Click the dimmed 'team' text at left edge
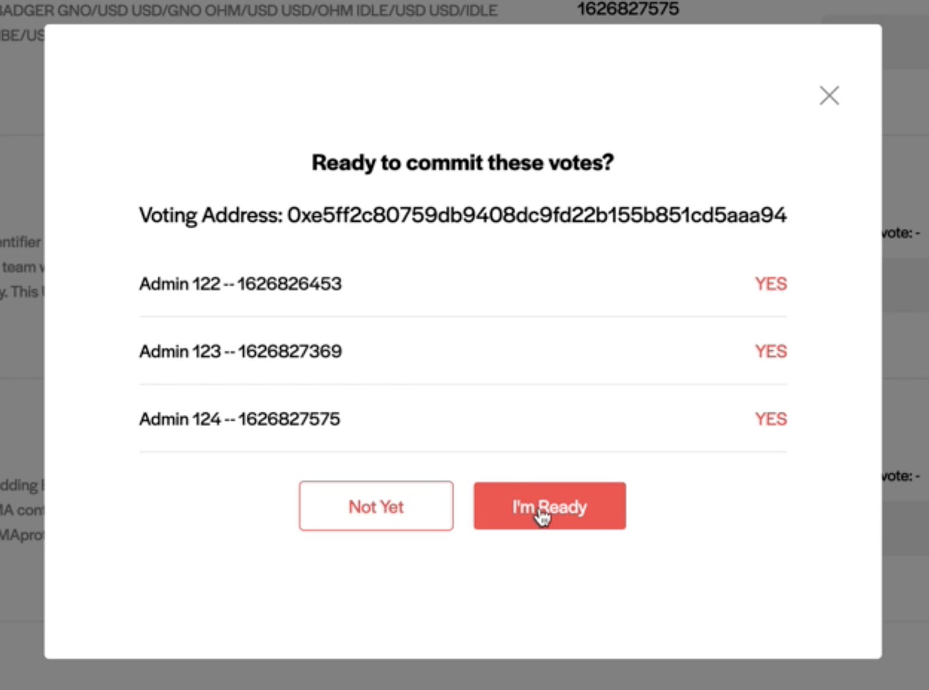This screenshot has width=929, height=690. point(19,267)
